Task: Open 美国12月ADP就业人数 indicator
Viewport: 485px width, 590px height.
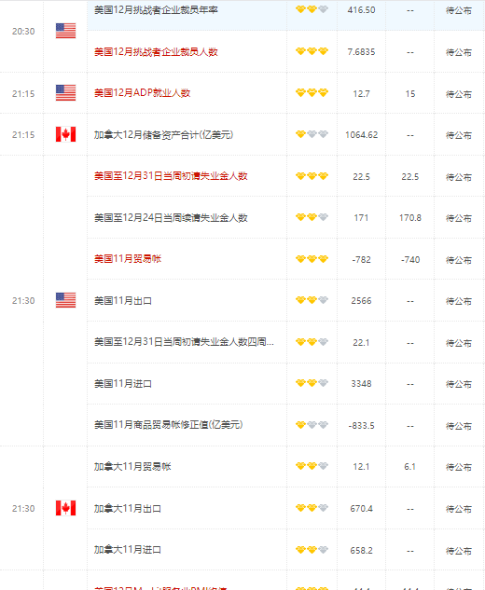Action: 143,93
